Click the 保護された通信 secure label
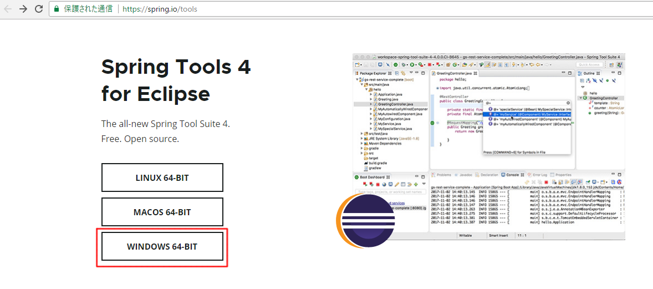The width and height of the screenshot is (653, 289). pyautogui.click(x=88, y=9)
